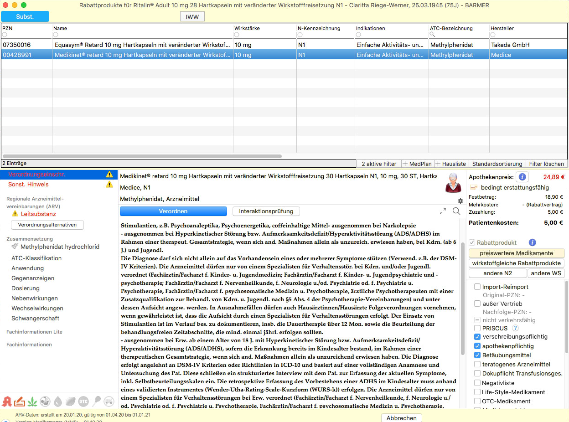Click Filter löschen
The image size is (569, 422).
(547, 164)
